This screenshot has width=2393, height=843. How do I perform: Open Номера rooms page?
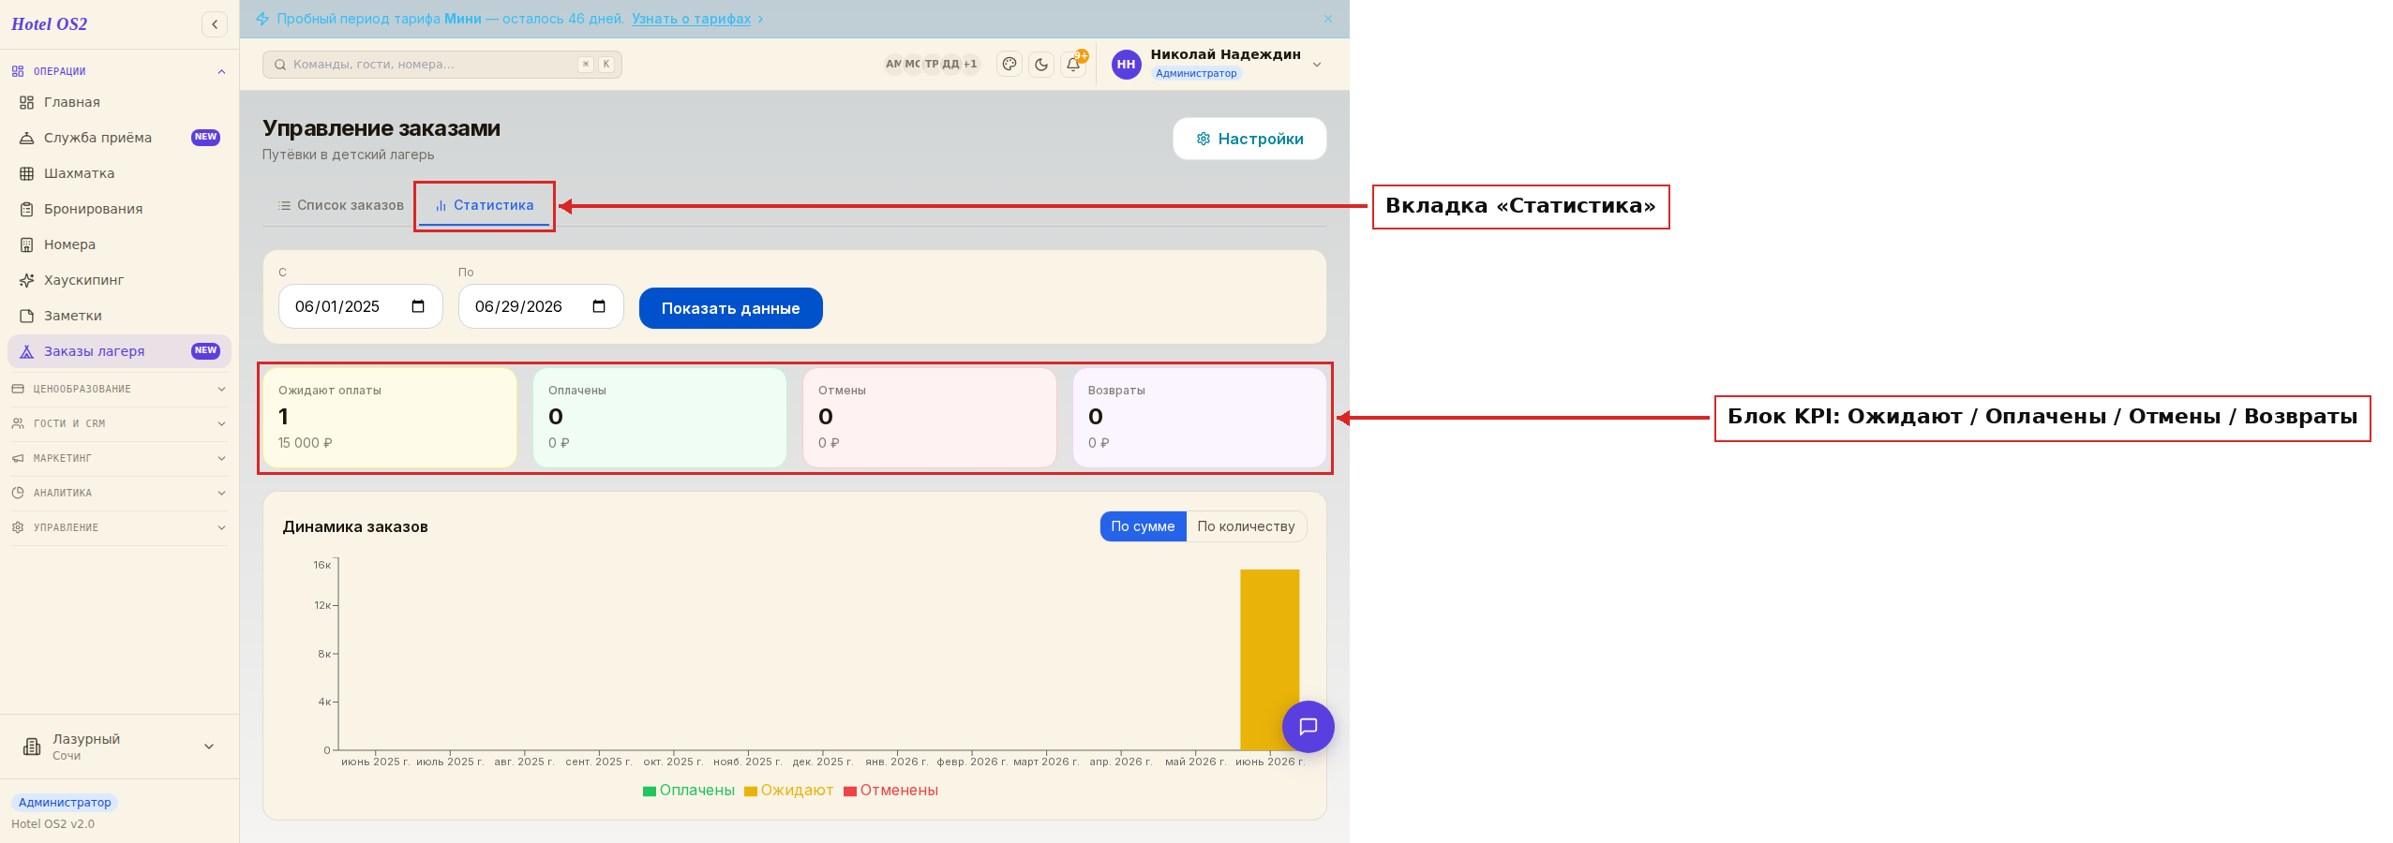[x=119, y=244]
